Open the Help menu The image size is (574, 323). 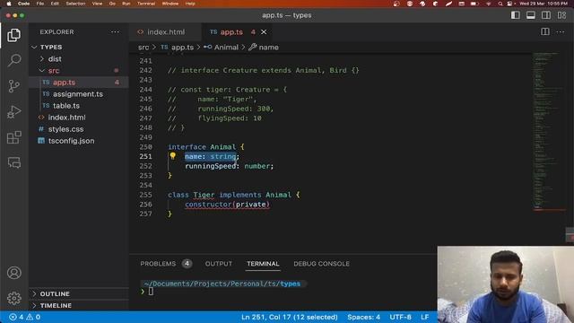[190, 4]
